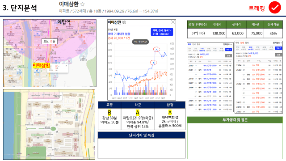Click the gray 설정 button in 매매 list
The width and height of the screenshot is (286, 161).
tap(228, 55)
